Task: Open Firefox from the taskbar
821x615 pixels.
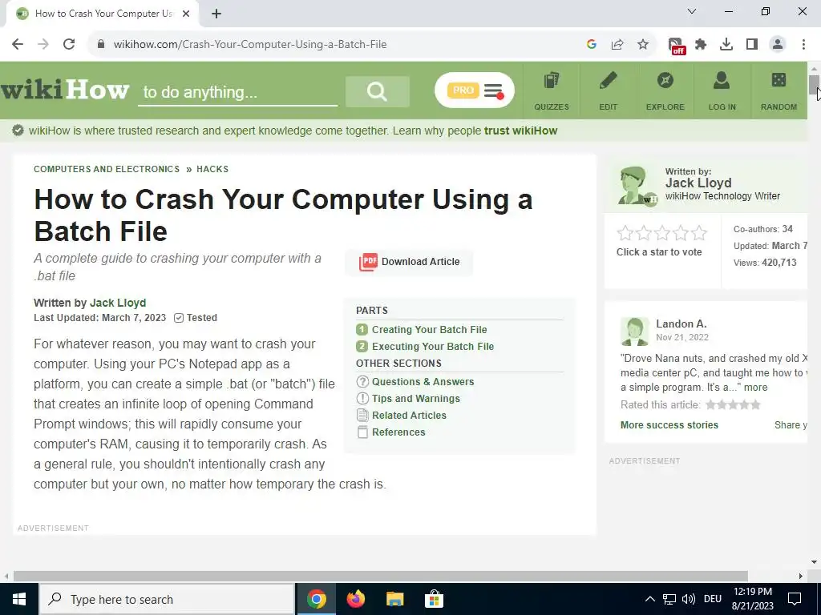Action: [x=355, y=599]
